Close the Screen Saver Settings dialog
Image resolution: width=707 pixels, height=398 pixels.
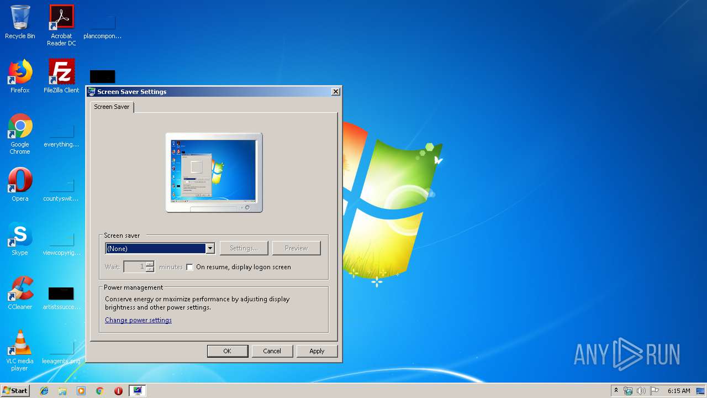[335, 92]
